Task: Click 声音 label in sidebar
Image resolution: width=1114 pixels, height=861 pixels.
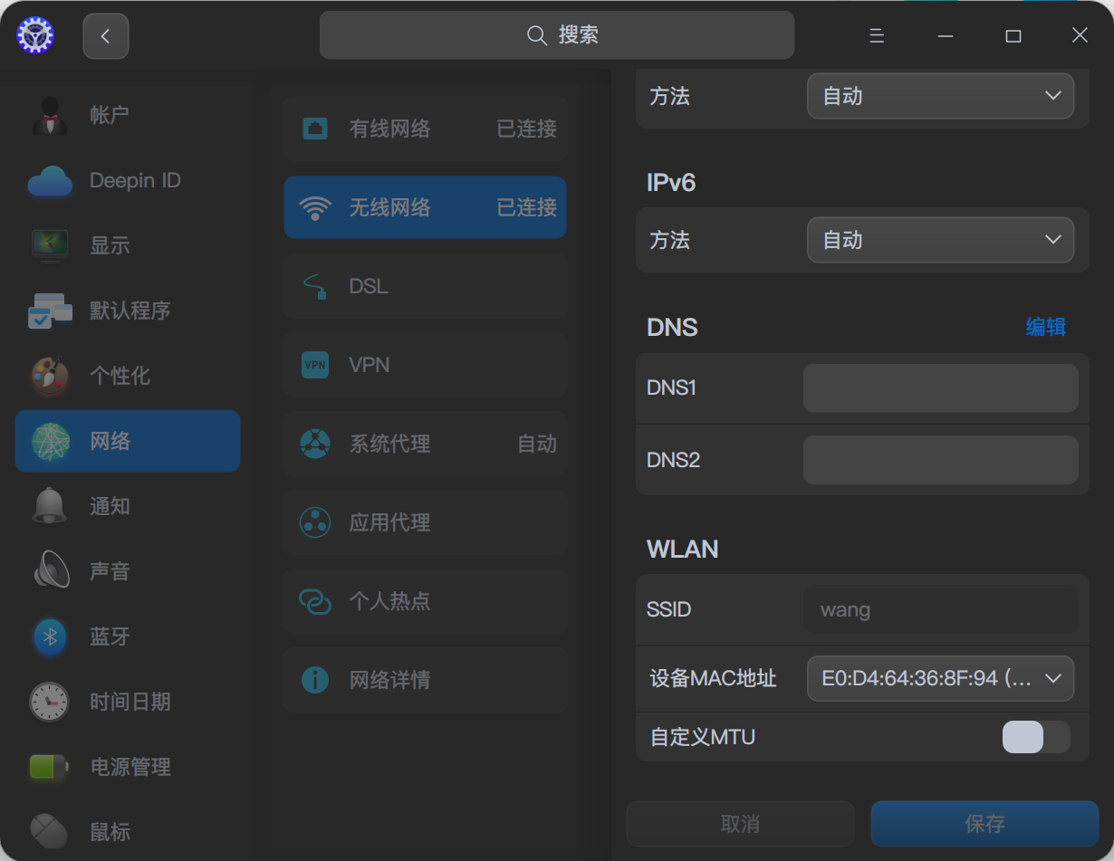Action: [x=110, y=571]
